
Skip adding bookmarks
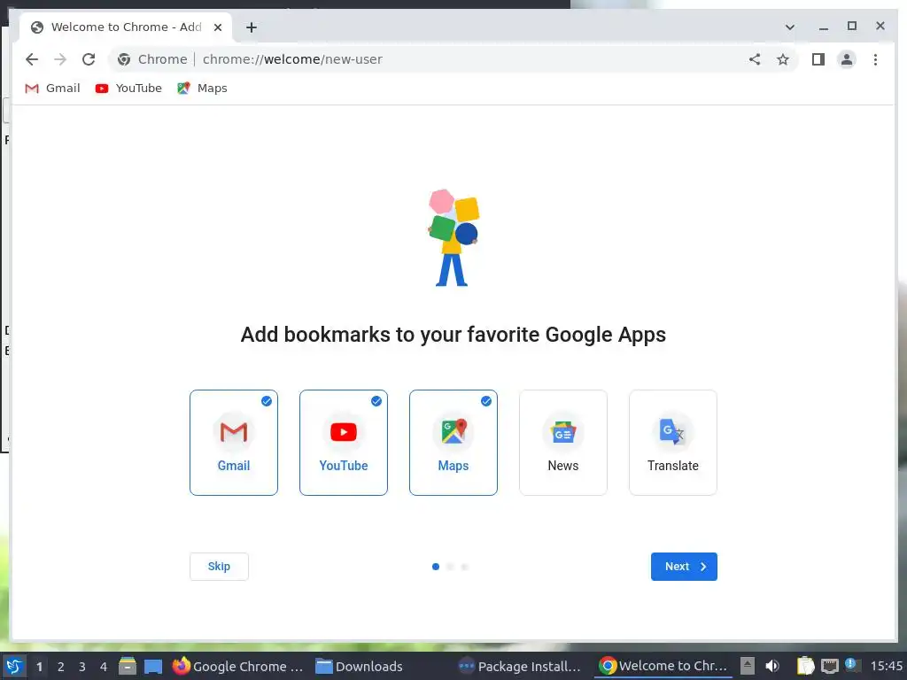click(x=220, y=566)
